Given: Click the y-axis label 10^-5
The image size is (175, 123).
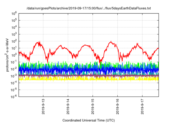Looking at the screenshot, I should pyautogui.click(x=14, y=90).
